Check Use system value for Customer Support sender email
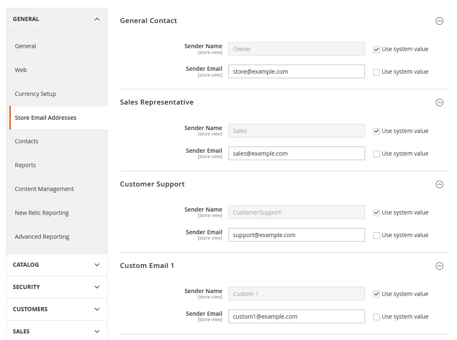Image resolution: width=457 pixels, height=340 pixels. pyautogui.click(x=376, y=235)
